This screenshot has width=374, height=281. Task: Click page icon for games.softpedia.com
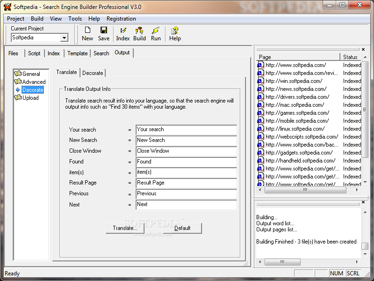click(260, 113)
